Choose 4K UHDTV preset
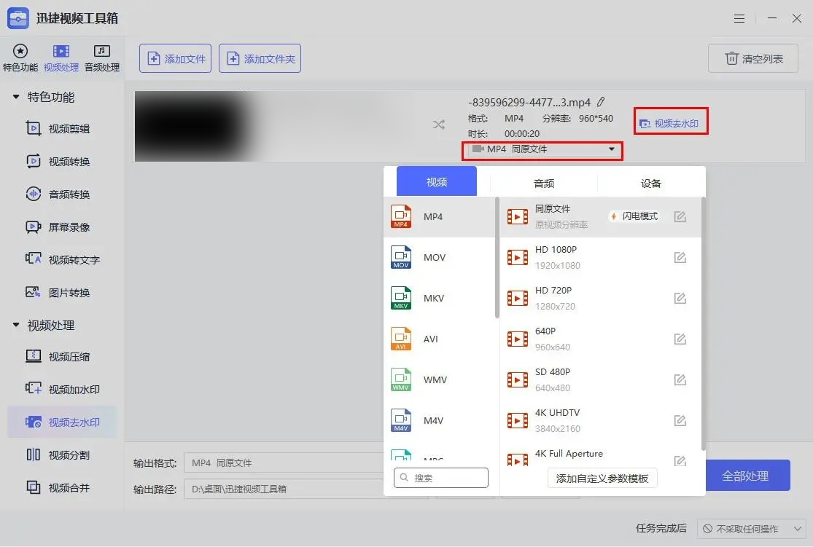The height and width of the screenshot is (547, 813). (600, 420)
